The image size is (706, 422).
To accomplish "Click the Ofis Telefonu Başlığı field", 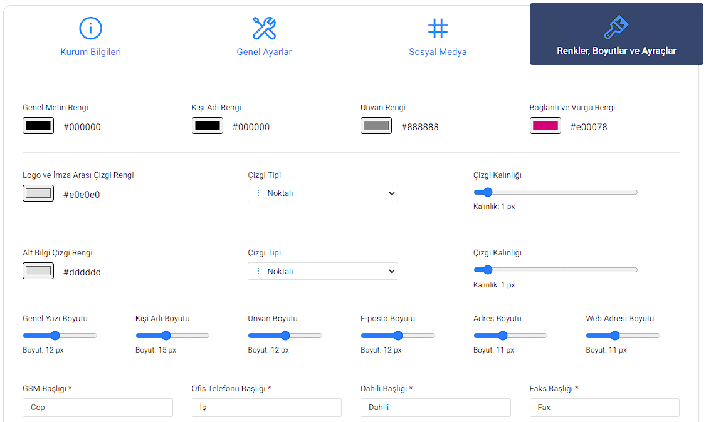I will [266, 408].
